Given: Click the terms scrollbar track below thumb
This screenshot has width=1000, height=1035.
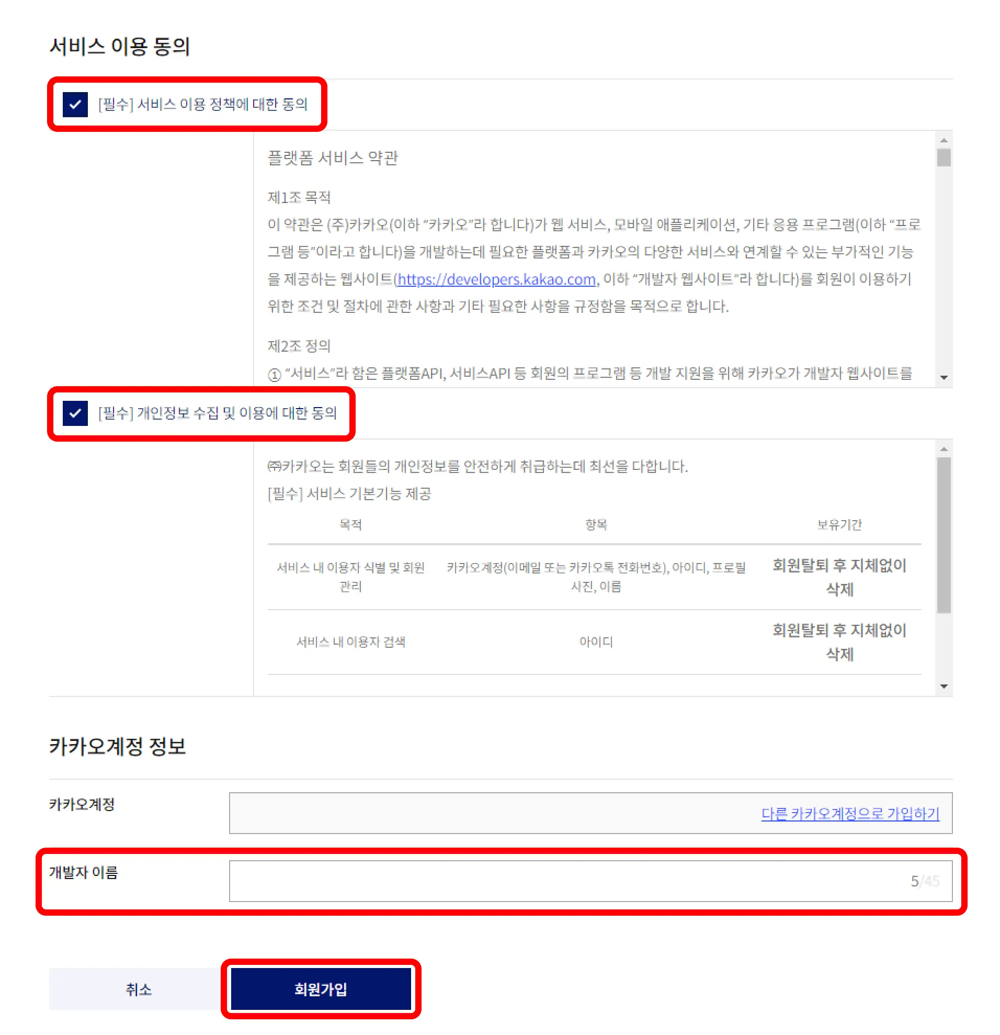Looking at the screenshot, I should tap(944, 268).
